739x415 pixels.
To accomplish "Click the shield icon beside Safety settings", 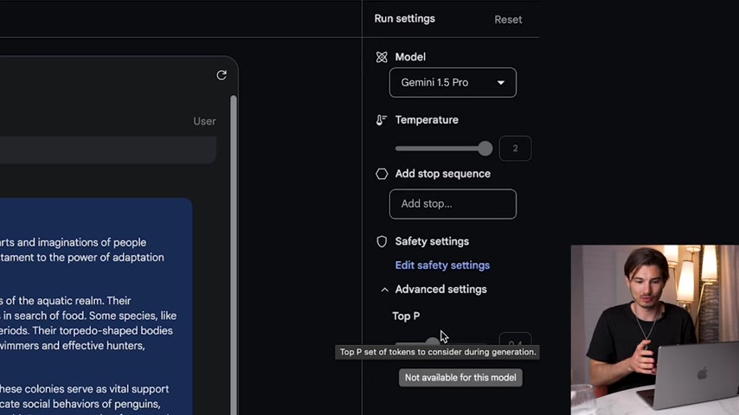I will [x=382, y=241].
